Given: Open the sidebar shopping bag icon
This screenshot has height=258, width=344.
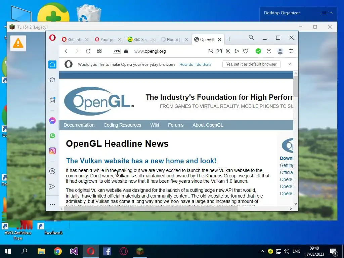Looking at the screenshot, I should coord(52,100).
